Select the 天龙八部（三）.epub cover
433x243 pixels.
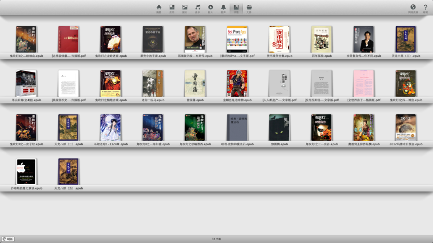(x=406, y=39)
